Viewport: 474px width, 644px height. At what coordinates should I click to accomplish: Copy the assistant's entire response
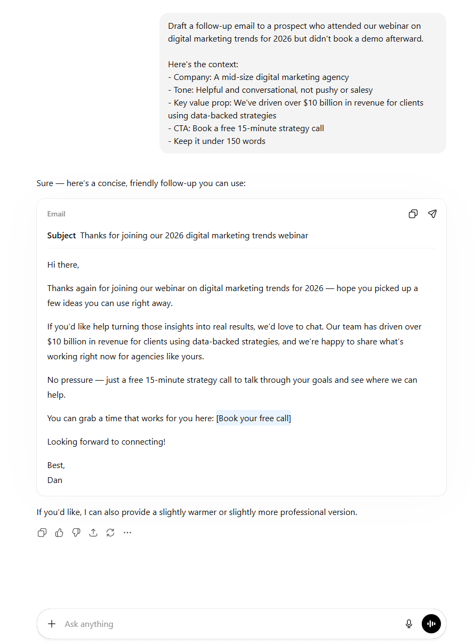point(42,532)
